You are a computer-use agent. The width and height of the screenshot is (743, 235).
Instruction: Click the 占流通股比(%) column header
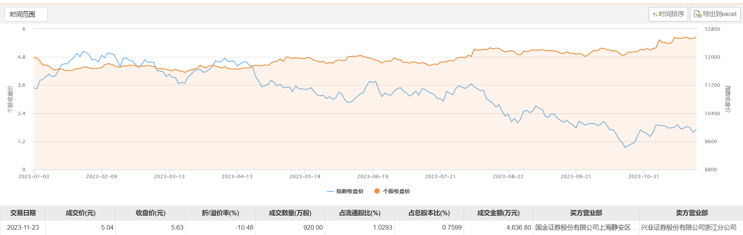pyautogui.click(x=360, y=213)
